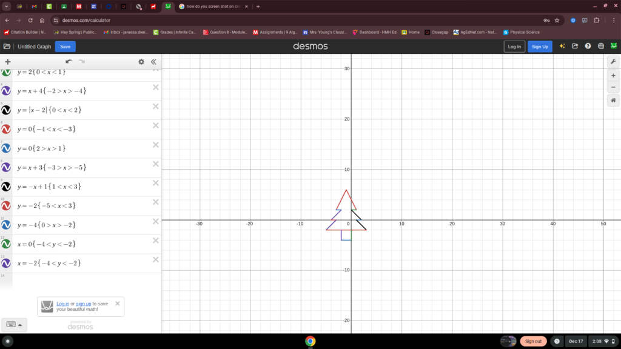Expand the on-screen keypad button
The width and height of the screenshot is (621, 349).
(14, 325)
